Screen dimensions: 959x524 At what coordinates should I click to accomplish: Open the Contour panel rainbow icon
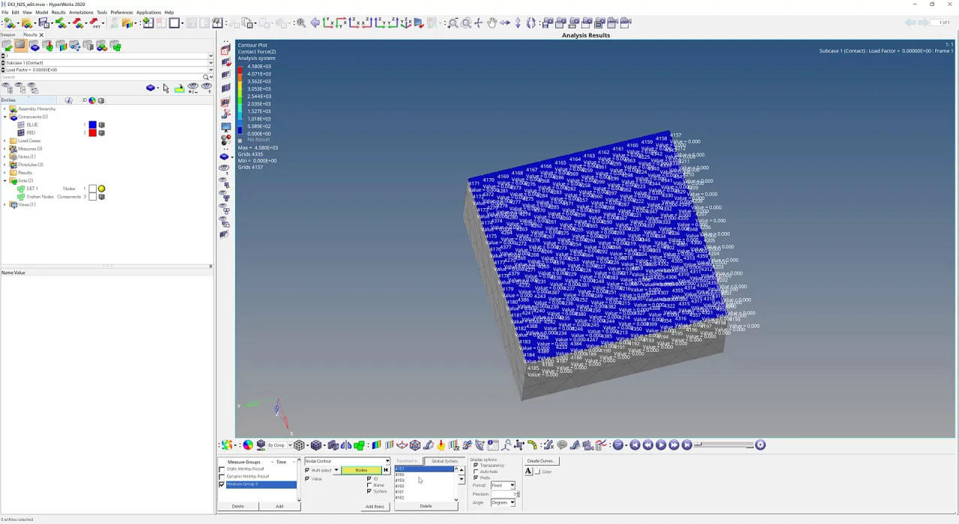tap(377, 445)
